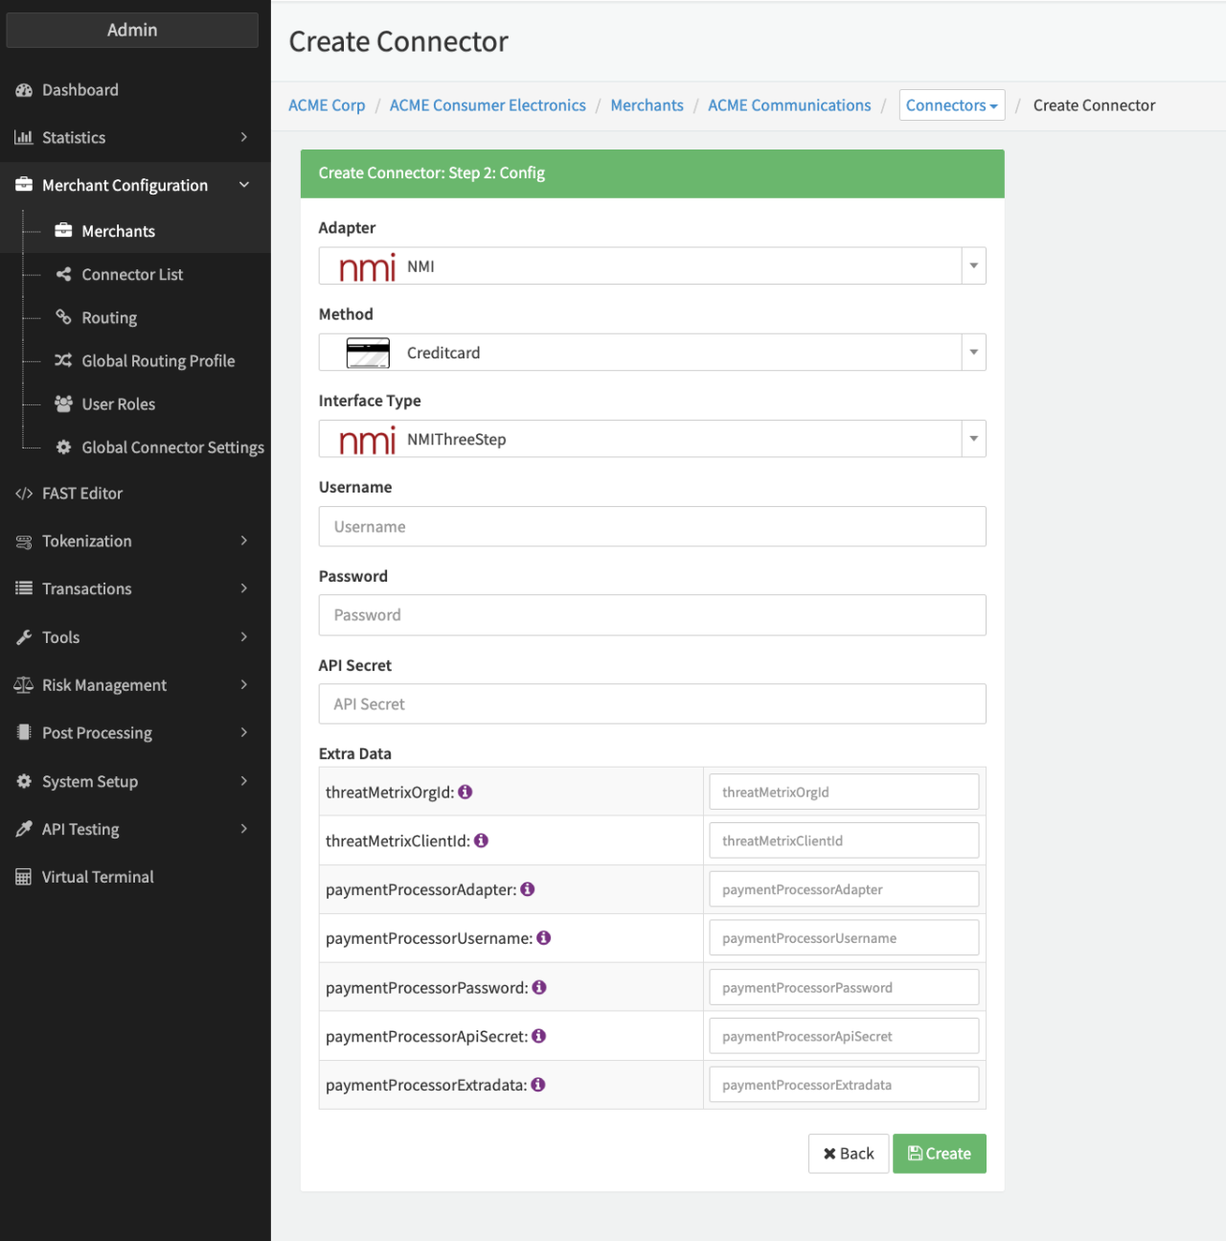Screen dimensions: 1226x1241
Task: Expand the Connectors breadcrumb dropdown
Action: (x=951, y=105)
